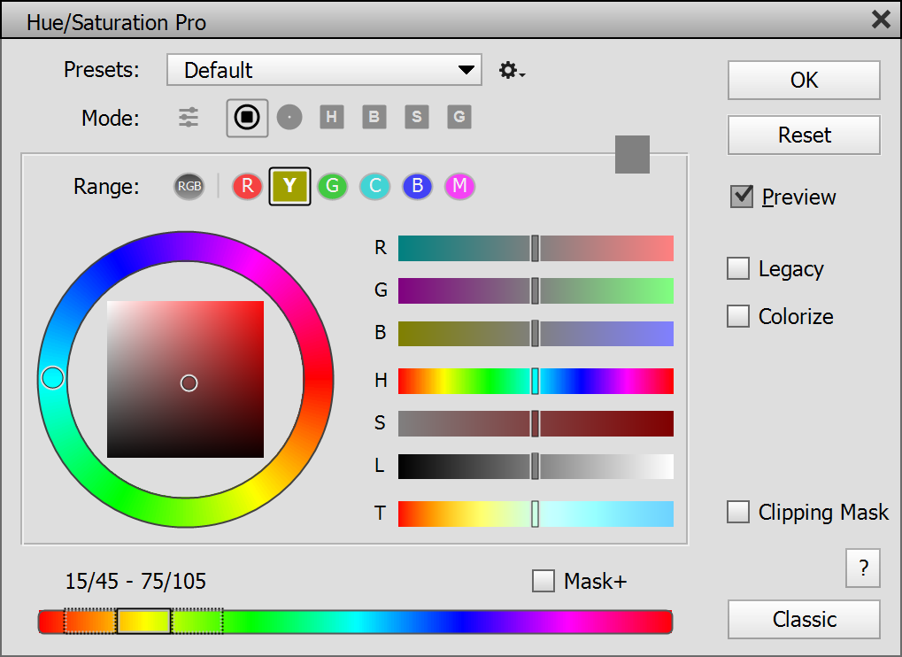The width and height of the screenshot is (902, 657).
Task: Select the H mode icon
Action: pos(331,118)
